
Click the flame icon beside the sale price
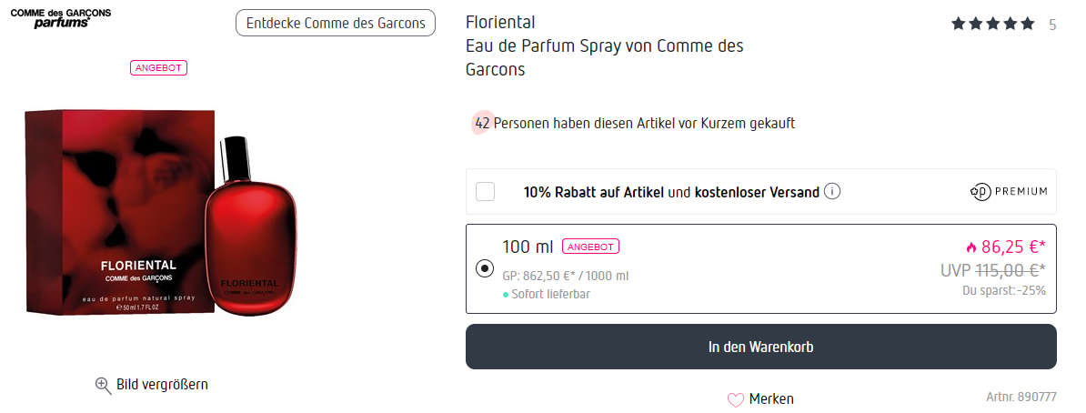[x=970, y=247]
